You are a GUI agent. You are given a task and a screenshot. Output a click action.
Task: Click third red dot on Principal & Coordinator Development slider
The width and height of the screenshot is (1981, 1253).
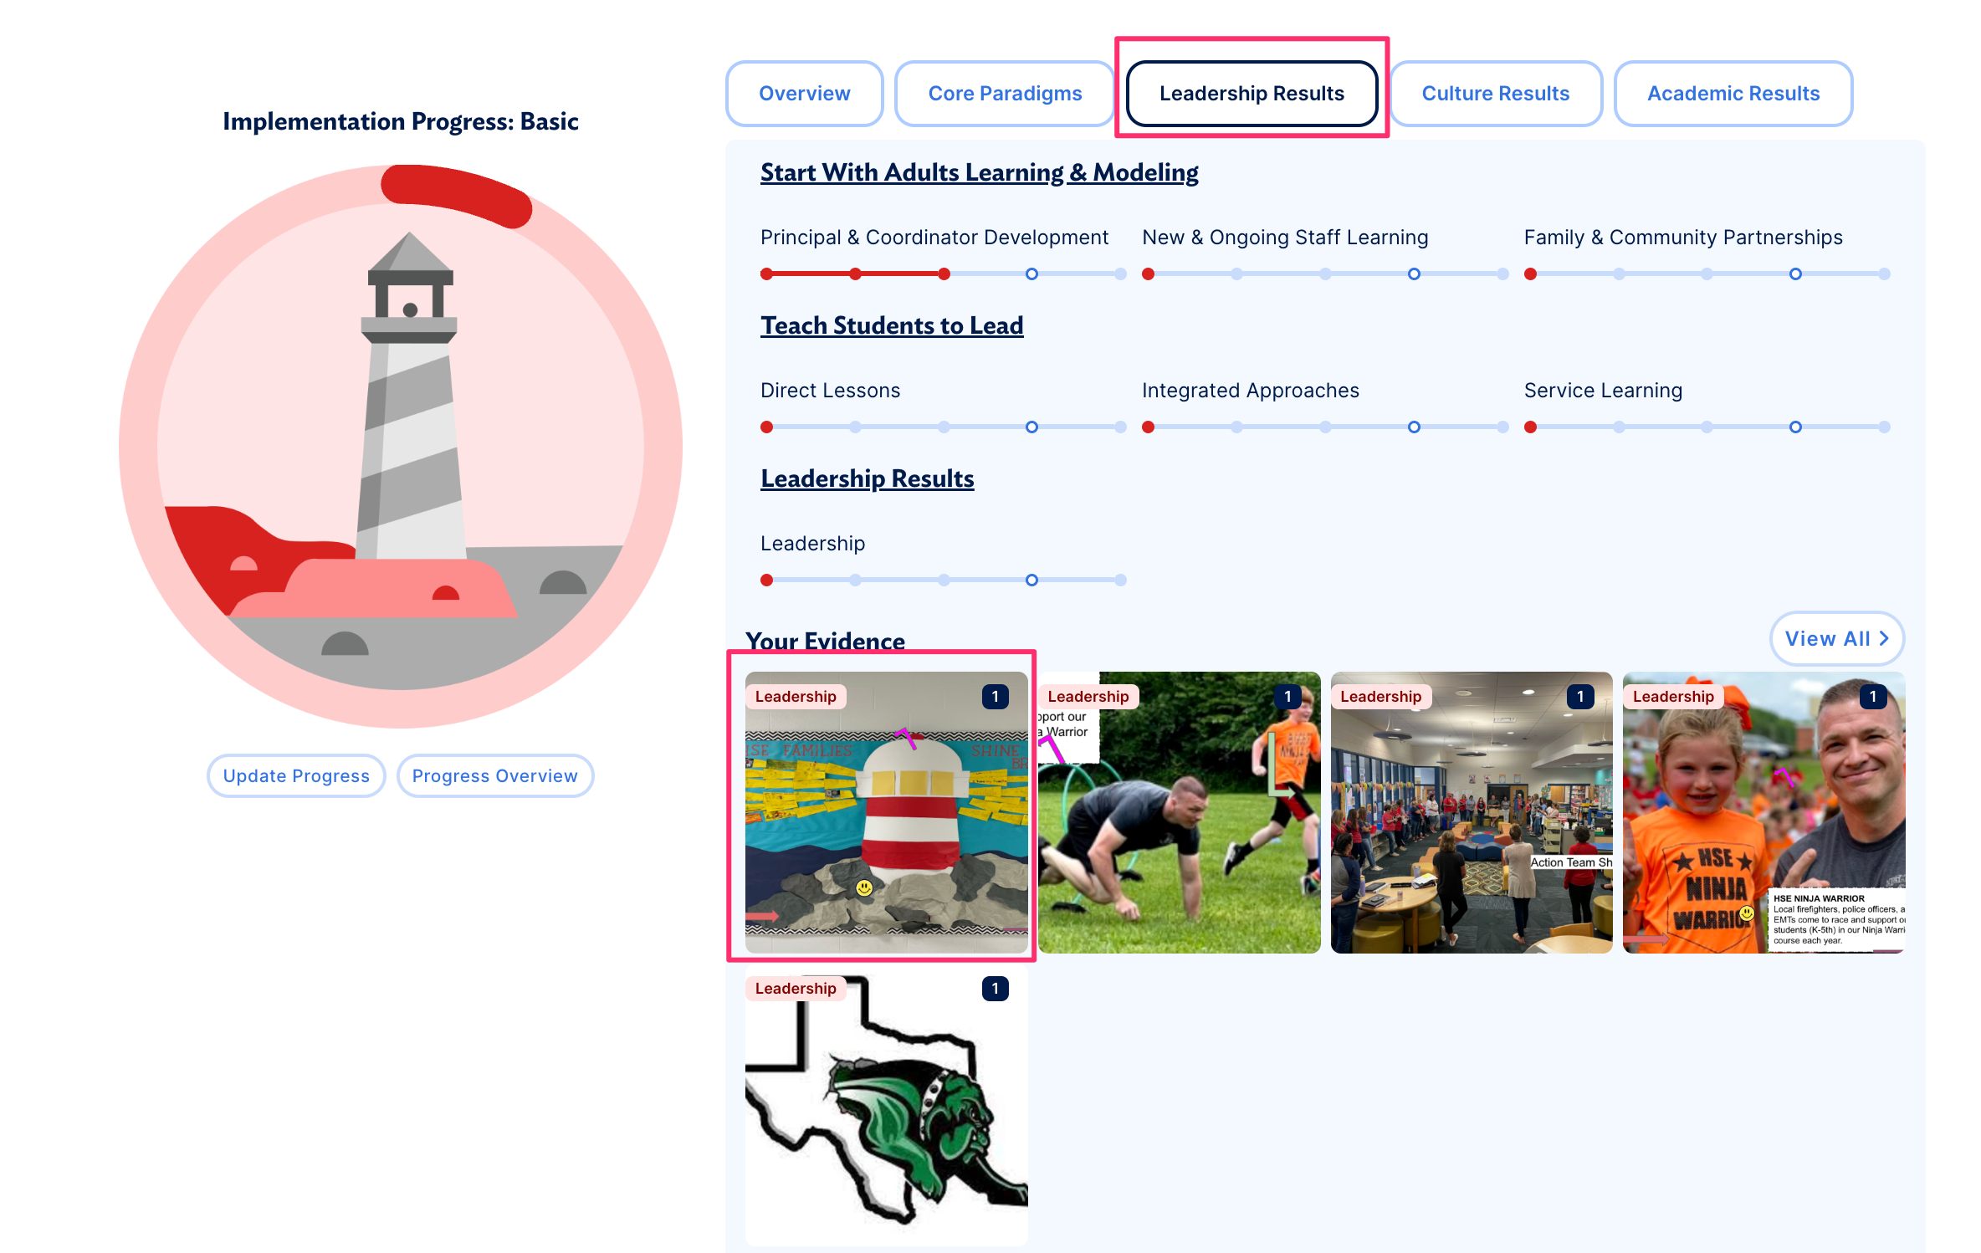pos(944,274)
